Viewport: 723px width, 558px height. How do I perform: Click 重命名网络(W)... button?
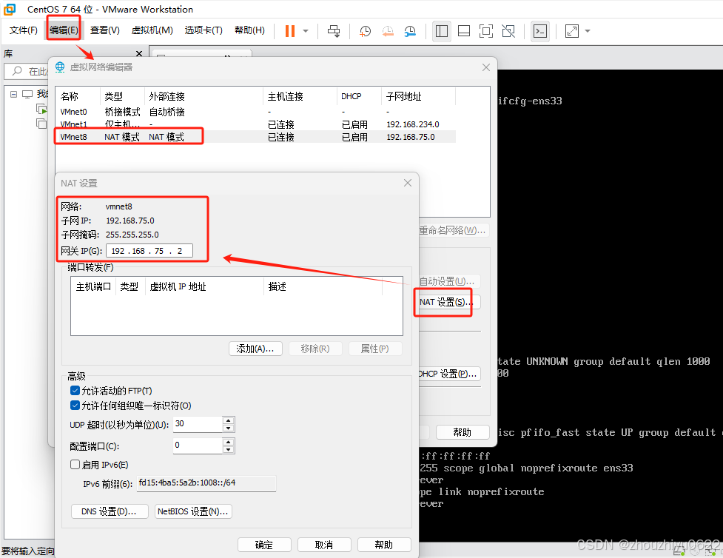(453, 230)
